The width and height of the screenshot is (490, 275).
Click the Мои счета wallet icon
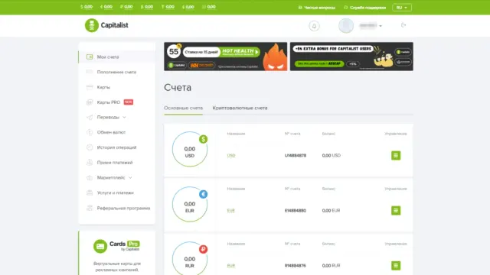pyautogui.click(x=90, y=57)
